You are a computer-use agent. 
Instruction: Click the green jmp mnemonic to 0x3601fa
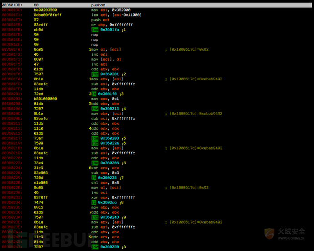[95, 30]
